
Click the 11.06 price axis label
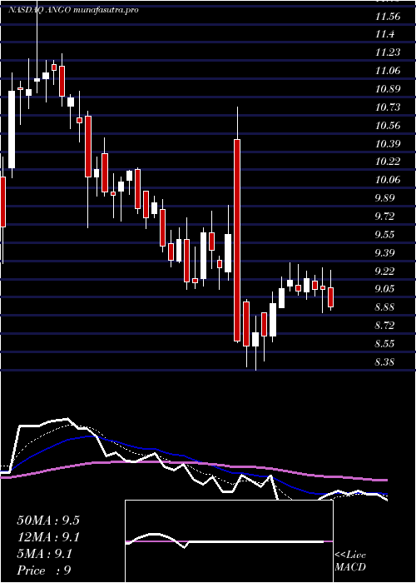[x=388, y=71]
